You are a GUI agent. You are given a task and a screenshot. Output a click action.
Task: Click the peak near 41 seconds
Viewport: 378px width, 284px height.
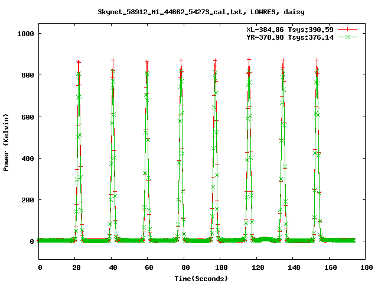pos(113,60)
